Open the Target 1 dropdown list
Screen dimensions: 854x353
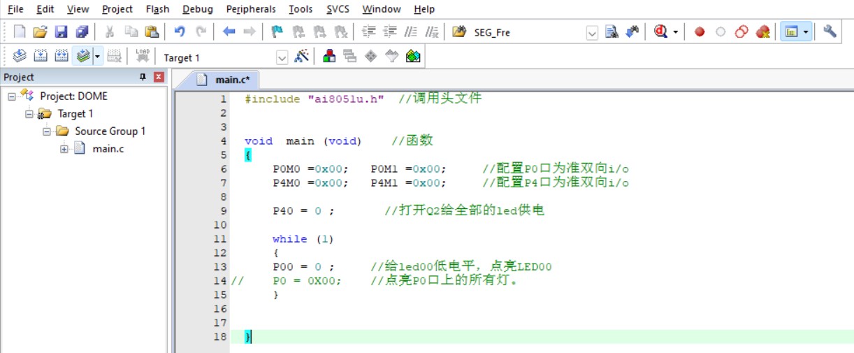(x=282, y=57)
